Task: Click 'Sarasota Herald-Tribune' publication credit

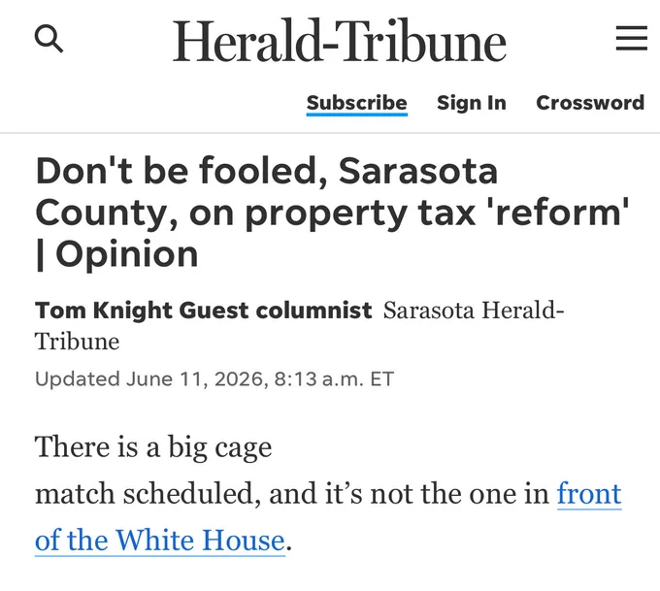Action: pyautogui.click(x=299, y=325)
